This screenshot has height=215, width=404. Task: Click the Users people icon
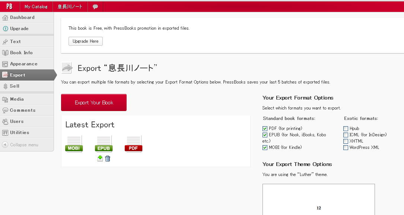pyautogui.click(x=5, y=121)
